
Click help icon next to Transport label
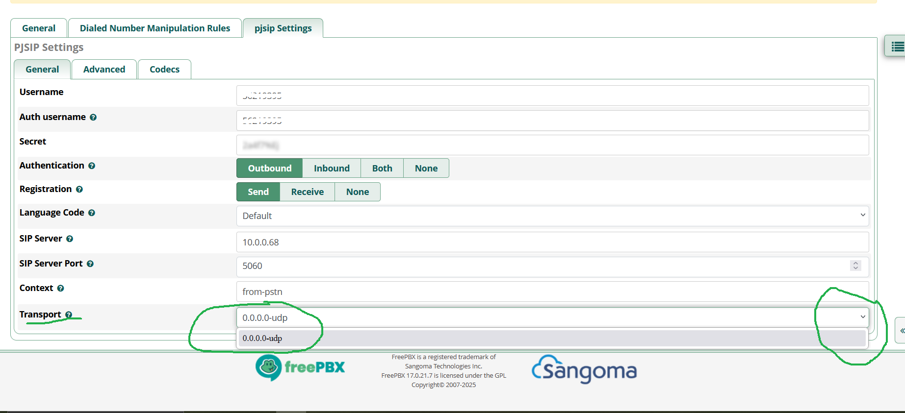pyautogui.click(x=69, y=315)
